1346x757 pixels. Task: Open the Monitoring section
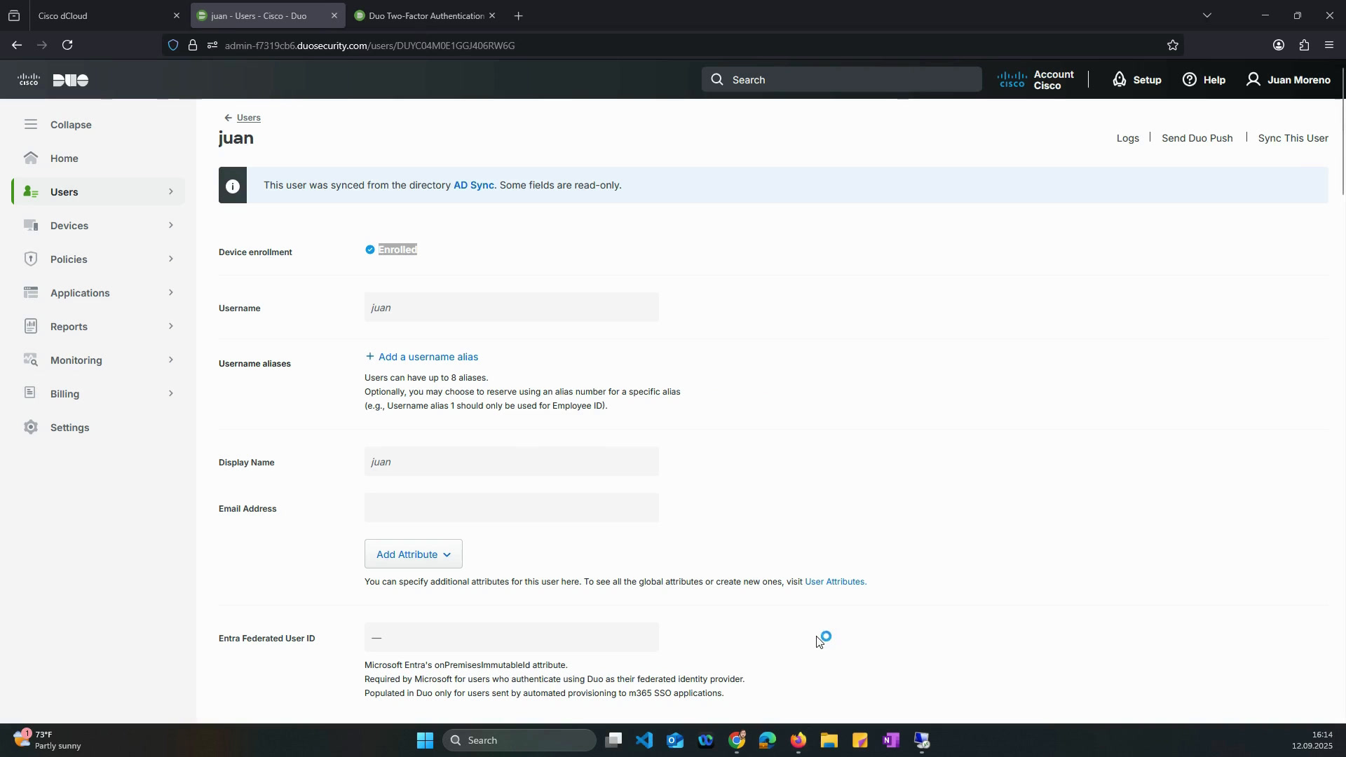[76, 360]
